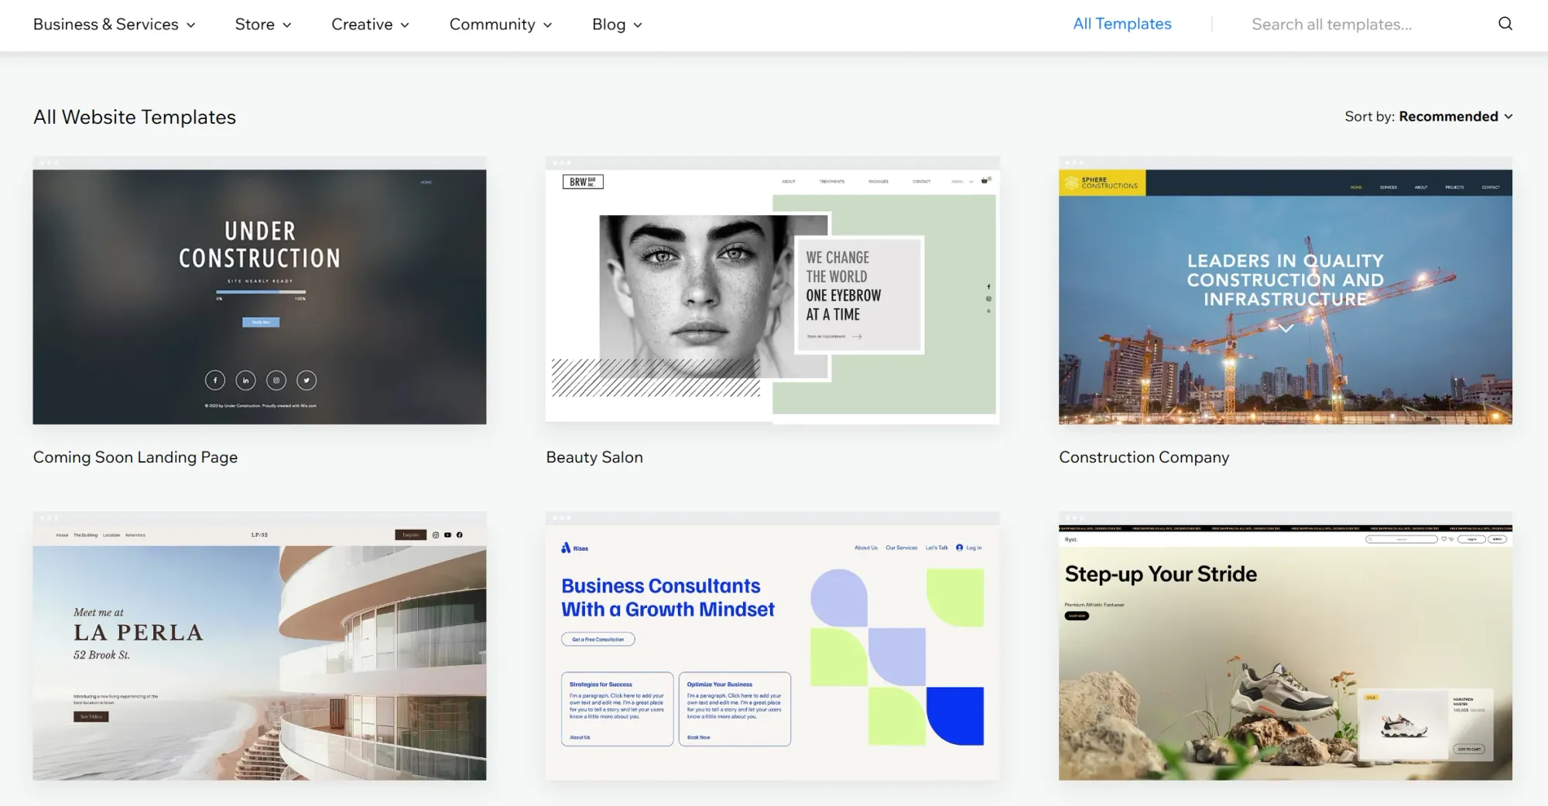Click the Rises logo in consultants preview
This screenshot has height=806, width=1548.
click(x=574, y=548)
